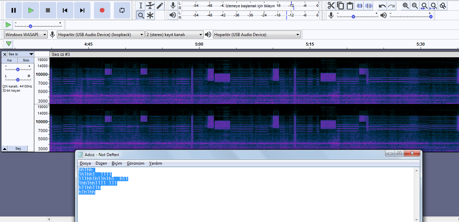The height and width of the screenshot is (222, 459).
Task: Skip to the end of the project
Action: 82,10
